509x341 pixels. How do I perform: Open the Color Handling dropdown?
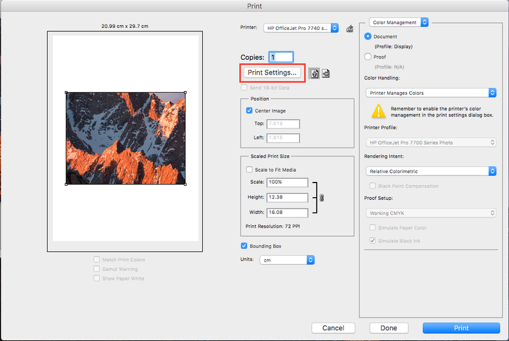[431, 93]
